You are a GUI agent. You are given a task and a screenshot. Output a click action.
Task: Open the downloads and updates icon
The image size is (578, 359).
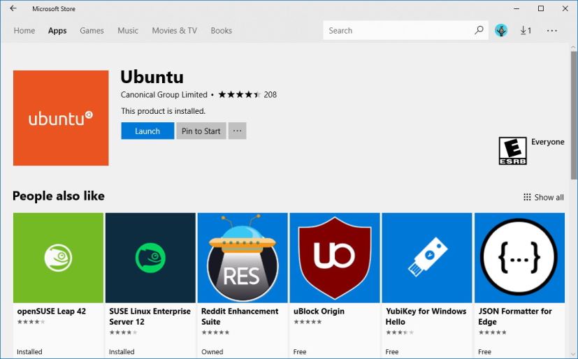tap(526, 31)
